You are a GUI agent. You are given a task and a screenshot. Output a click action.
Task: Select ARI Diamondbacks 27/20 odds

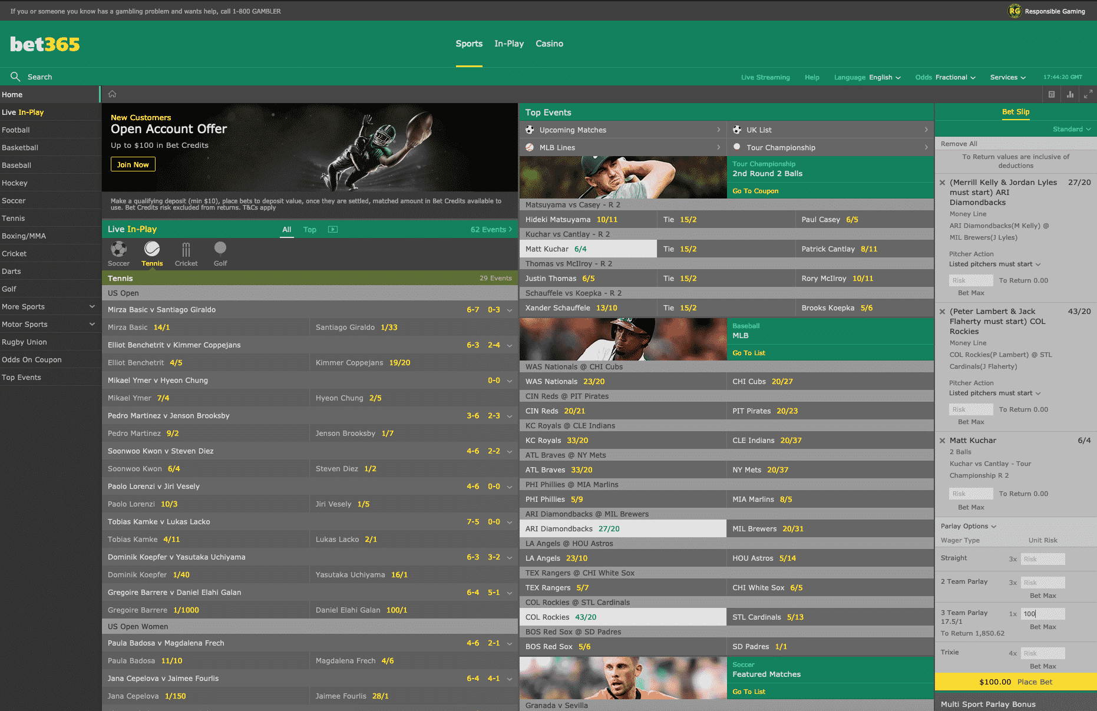click(623, 528)
